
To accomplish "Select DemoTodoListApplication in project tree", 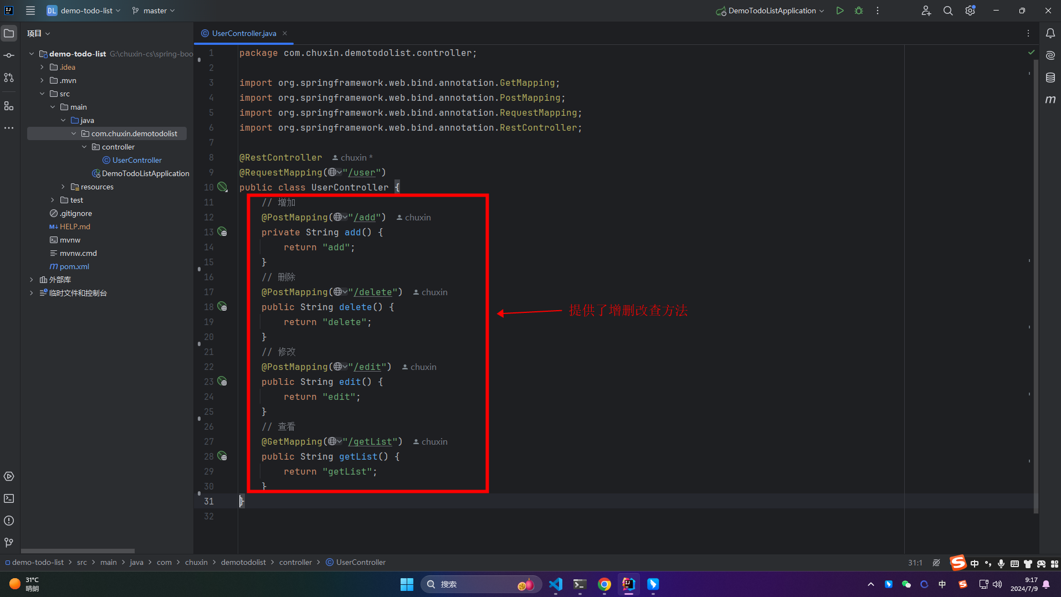I will click(x=145, y=173).
